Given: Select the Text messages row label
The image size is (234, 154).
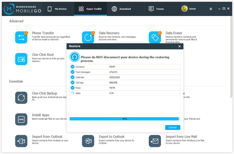Looking at the screenshot, I should pos(83,72).
